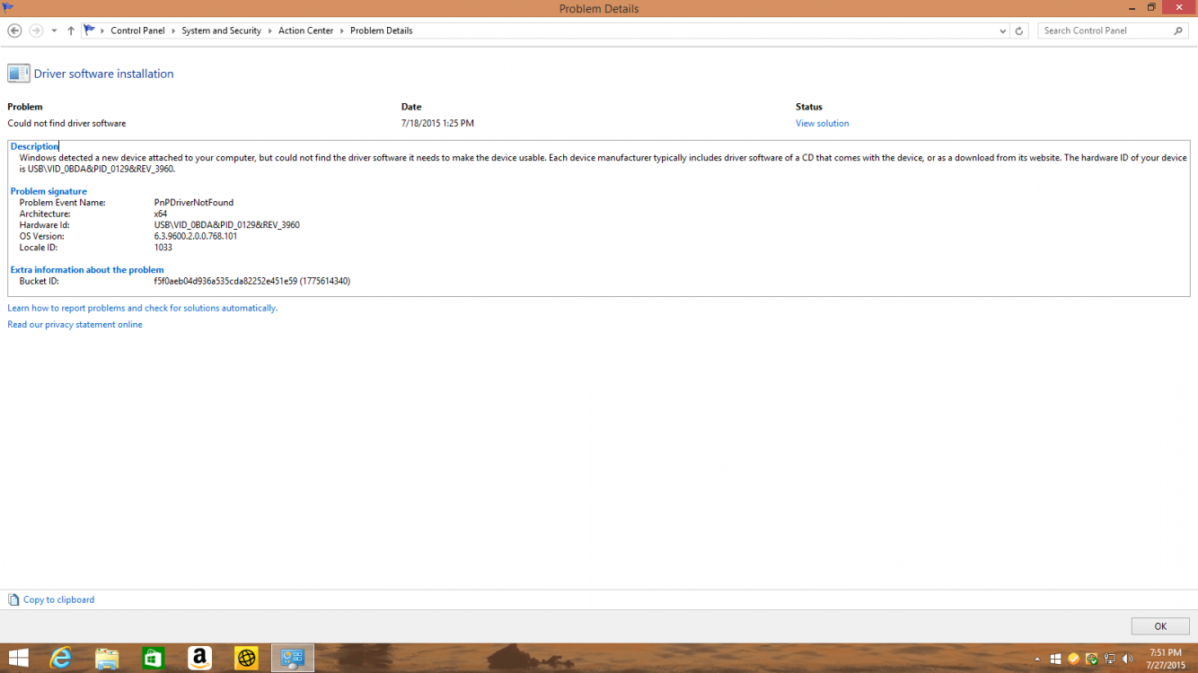
Task: Click the back navigation arrow
Action: pos(14,30)
